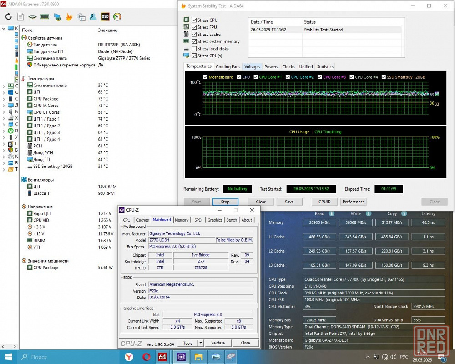This screenshot has width=455, height=364.
Task: Select the Windows logo icon in the AIDA64 tree
Action: coord(10,92)
